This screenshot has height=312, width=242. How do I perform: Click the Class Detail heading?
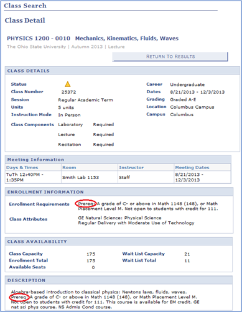point(25,21)
